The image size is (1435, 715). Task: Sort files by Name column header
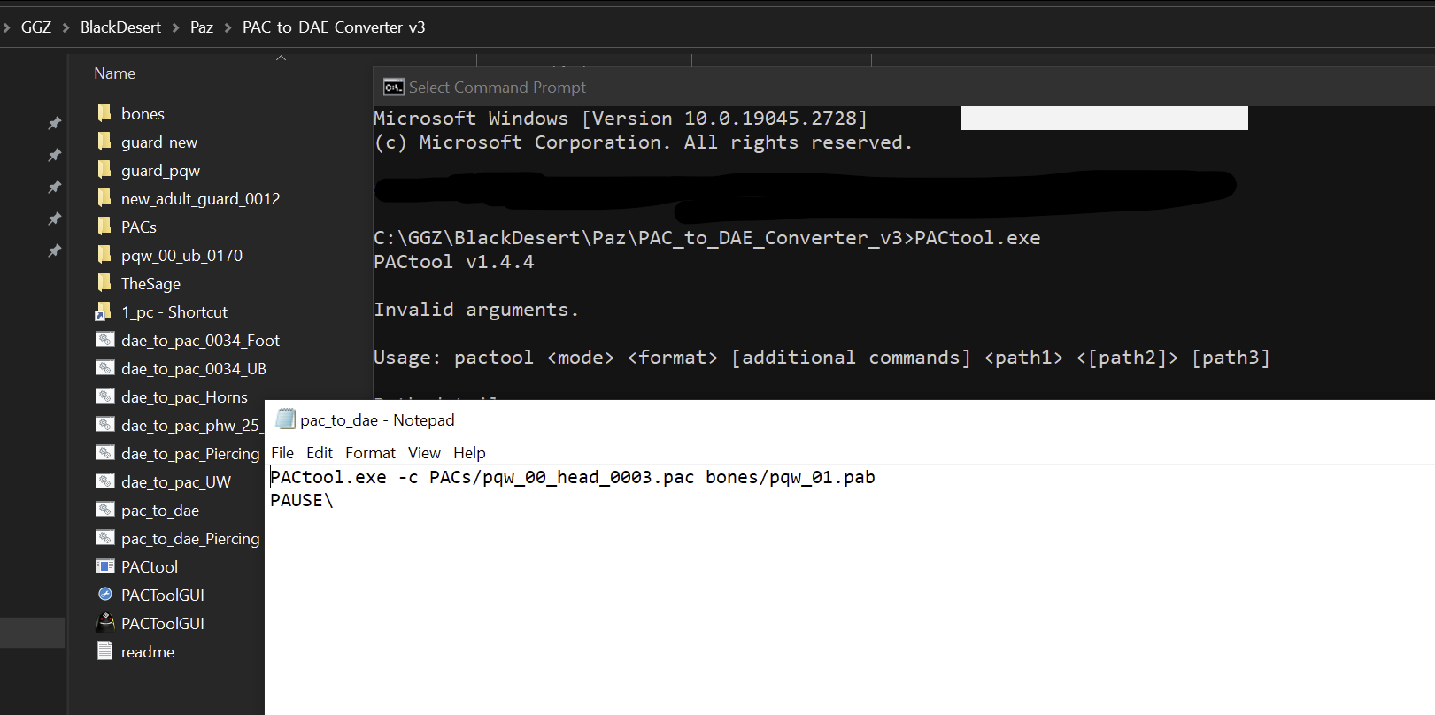(115, 73)
